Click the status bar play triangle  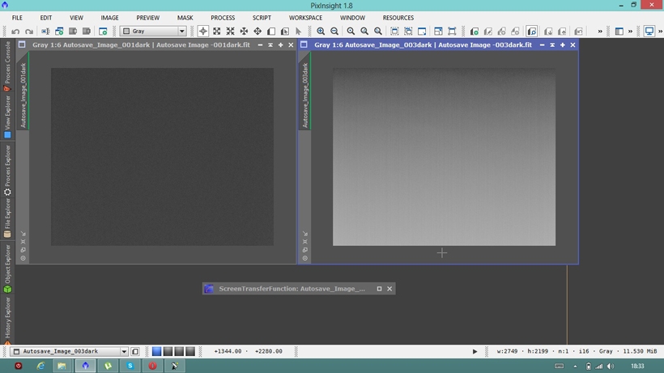(x=475, y=351)
